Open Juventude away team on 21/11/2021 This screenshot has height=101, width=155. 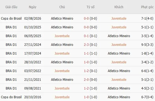[x=119, y=80]
